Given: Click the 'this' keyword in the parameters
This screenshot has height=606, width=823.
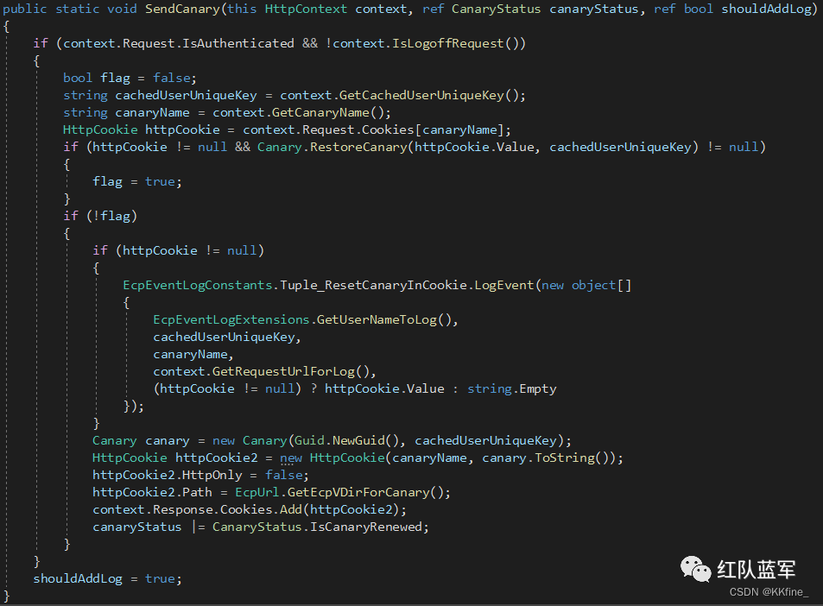Looking at the screenshot, I should (x=242, y=9).
